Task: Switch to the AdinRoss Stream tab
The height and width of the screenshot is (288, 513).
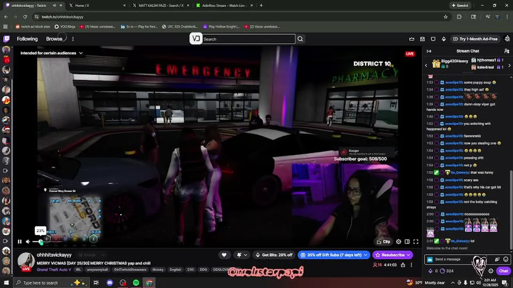Action: [224, 6]
